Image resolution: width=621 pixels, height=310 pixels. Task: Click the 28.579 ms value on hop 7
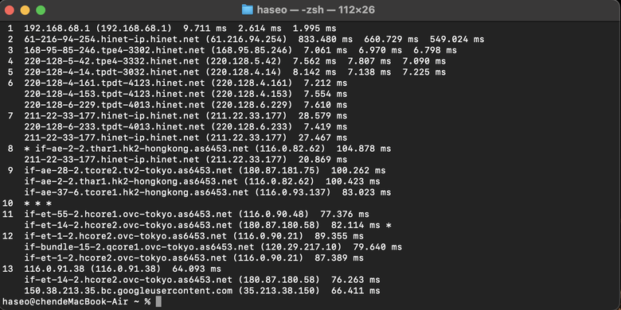coord(321,116)
